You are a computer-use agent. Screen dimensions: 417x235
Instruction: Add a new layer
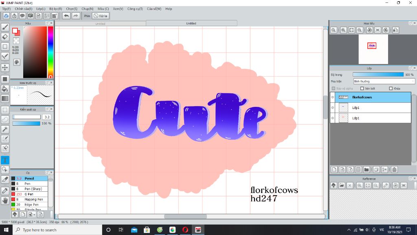[x=334, y=169]
